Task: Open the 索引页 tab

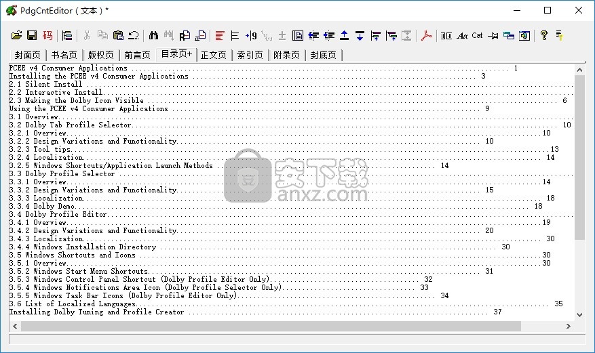Action: pos(250,56)
